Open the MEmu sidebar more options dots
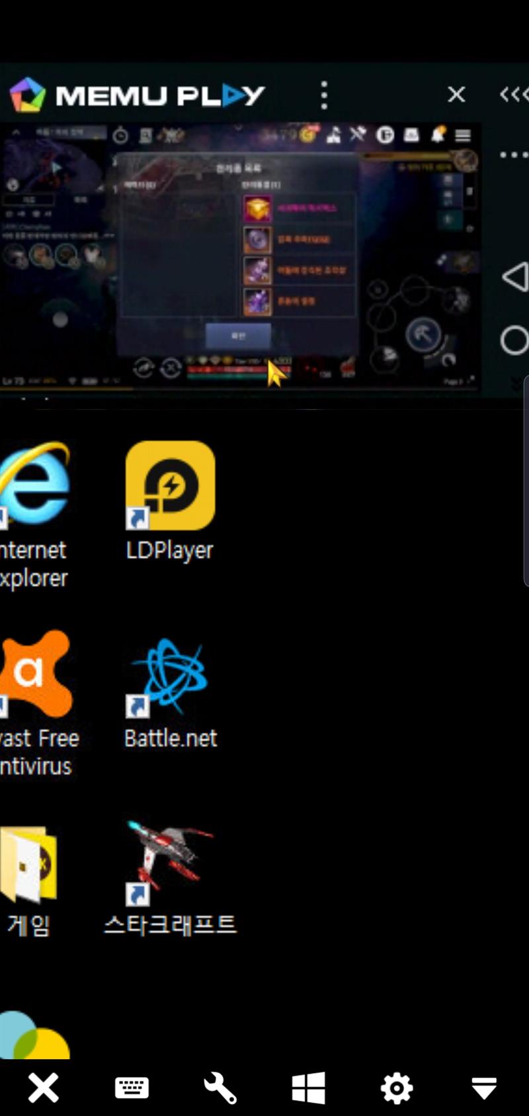This screenshot has height=1116, width=529. 514,155
